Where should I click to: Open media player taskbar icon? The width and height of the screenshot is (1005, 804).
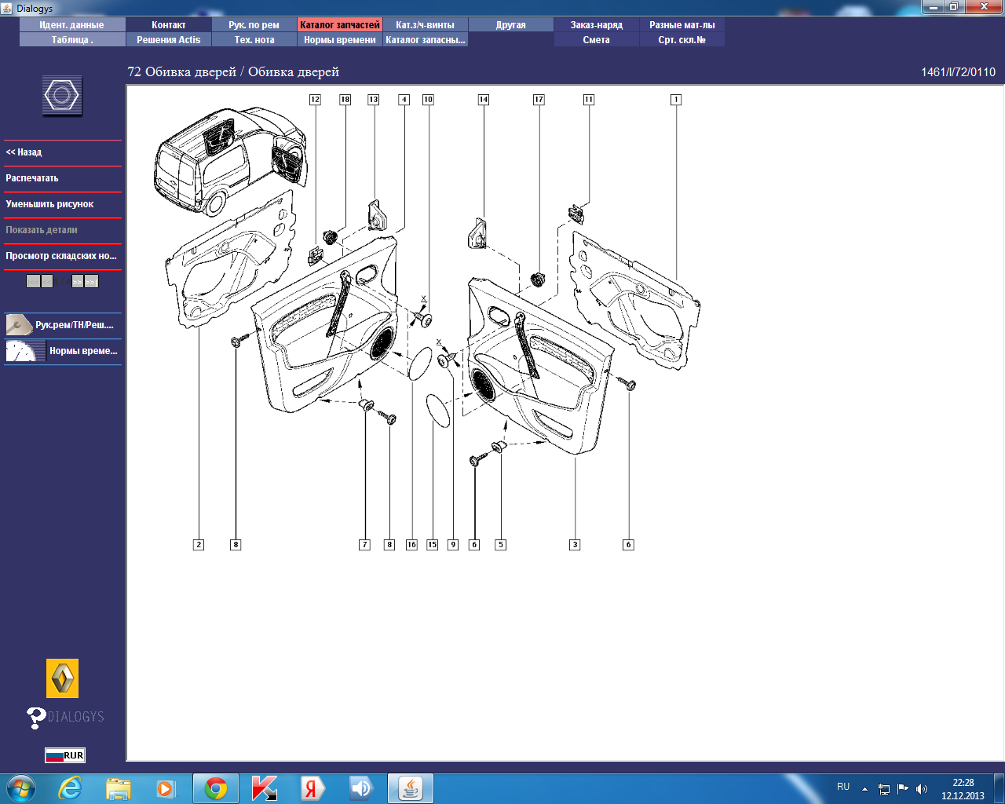[166, 788]
